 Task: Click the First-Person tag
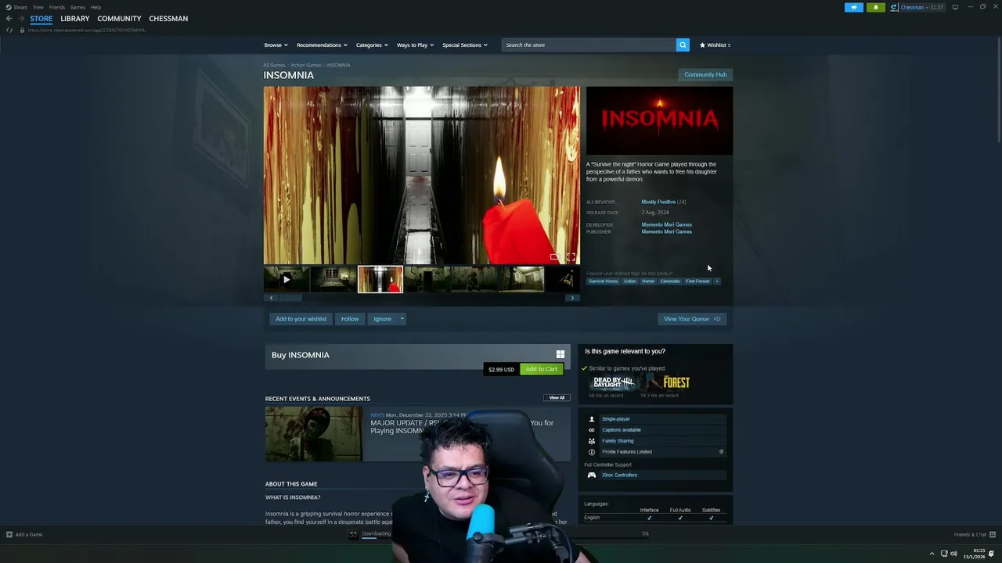pos(697,281)
